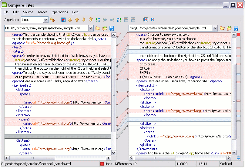Viewport: 245px width, 168px height.
Task: Click the diff options gears icon
Action: 52,20
